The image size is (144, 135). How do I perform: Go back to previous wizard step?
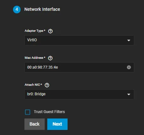(x=35, y=124)
